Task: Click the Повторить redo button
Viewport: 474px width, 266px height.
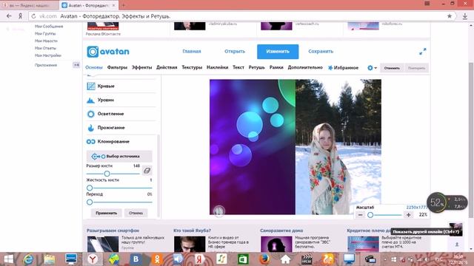Action: (416, 68)
